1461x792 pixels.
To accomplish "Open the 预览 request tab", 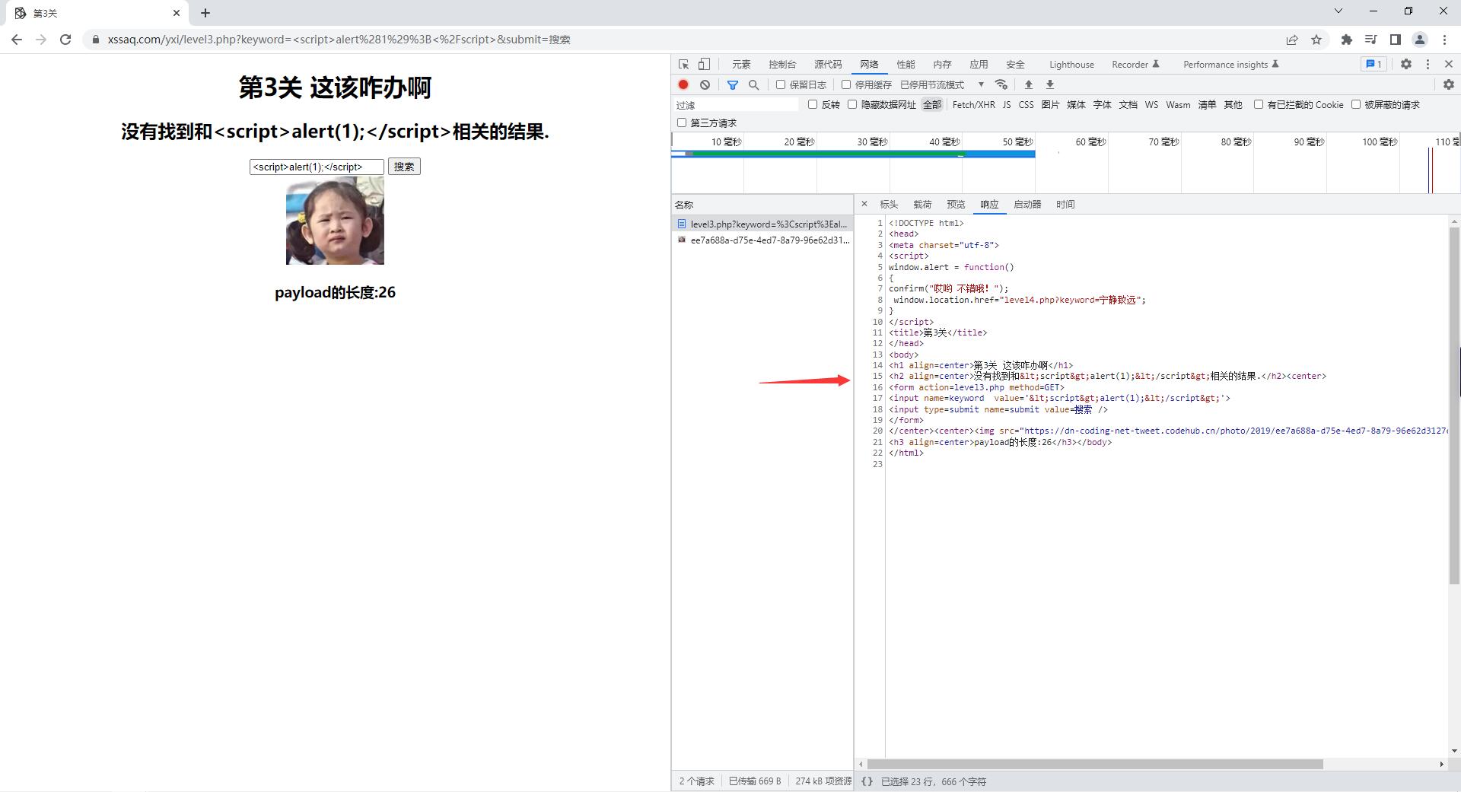I will coord(956,204).
